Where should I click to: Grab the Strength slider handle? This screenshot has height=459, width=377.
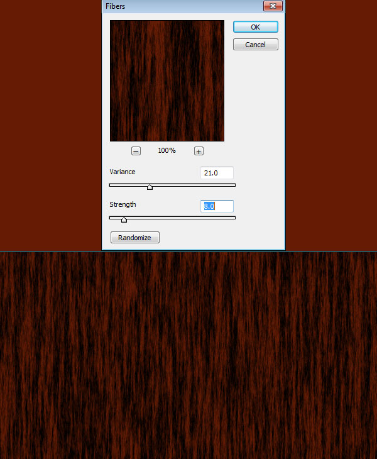(124, 219)
